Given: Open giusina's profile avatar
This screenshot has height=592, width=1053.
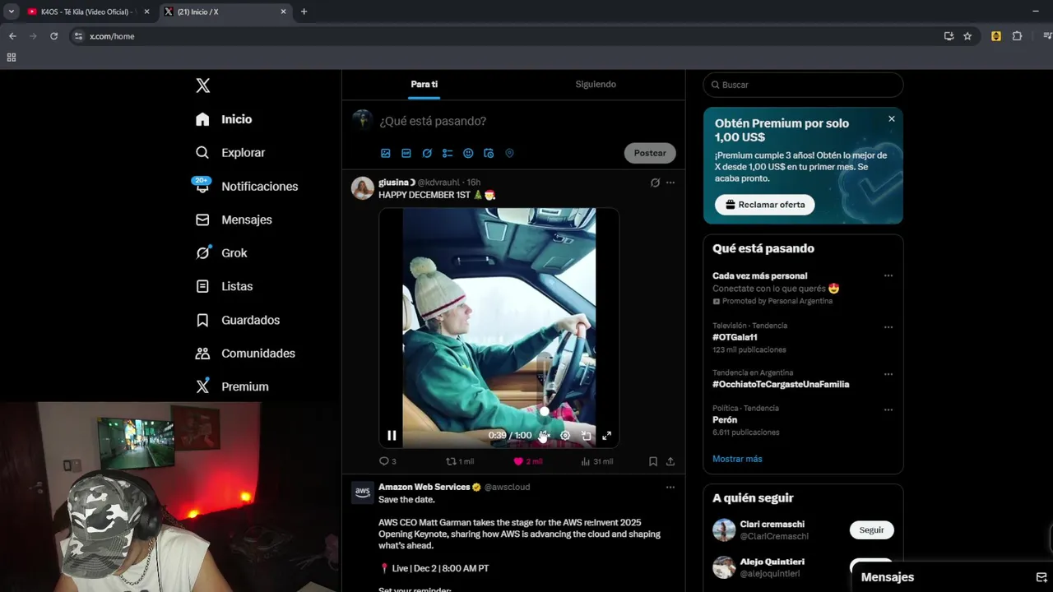Looking at the screenshot, I should coord(363,188).
